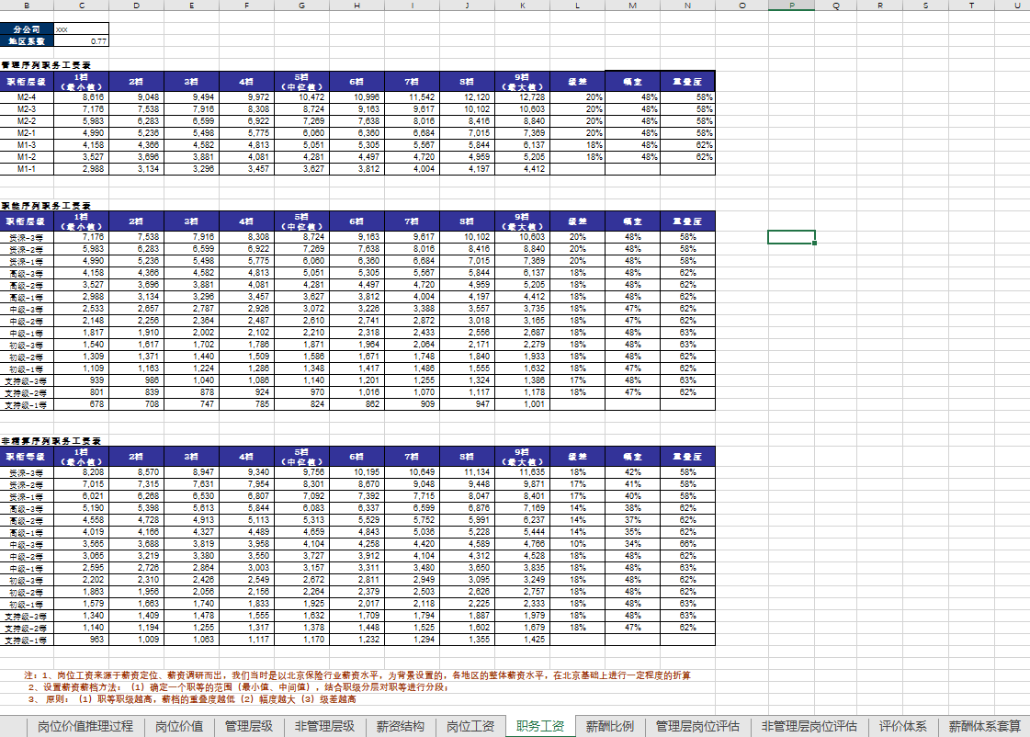This screenshot has width=1030, height=737.
Task: Select column M header
Action: (632, 6)
